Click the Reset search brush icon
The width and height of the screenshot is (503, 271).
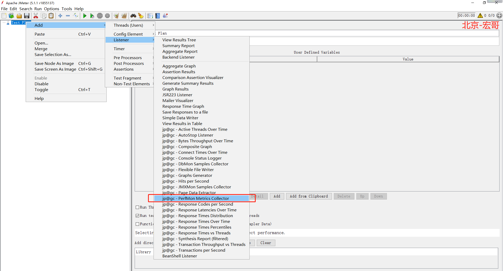click(x=141, y=16)
